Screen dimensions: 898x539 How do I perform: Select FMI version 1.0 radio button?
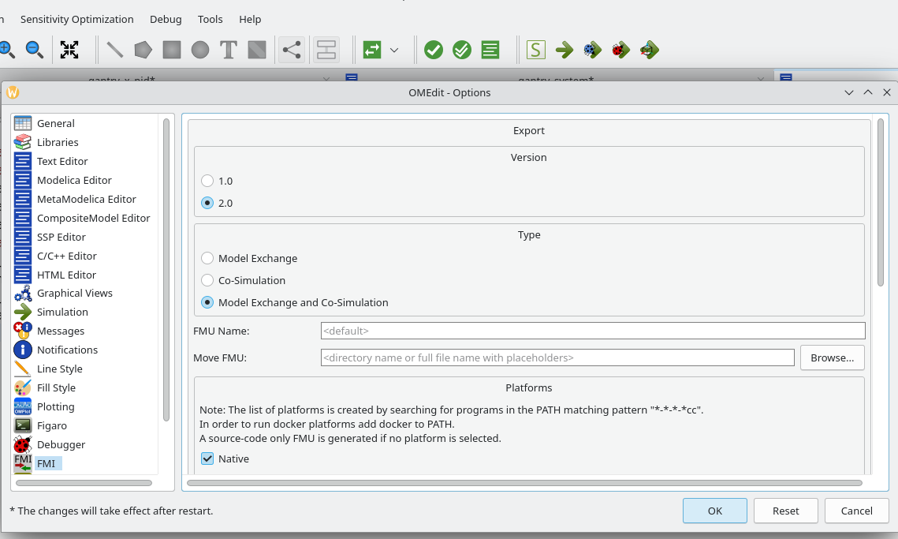[x=207, y=181]
